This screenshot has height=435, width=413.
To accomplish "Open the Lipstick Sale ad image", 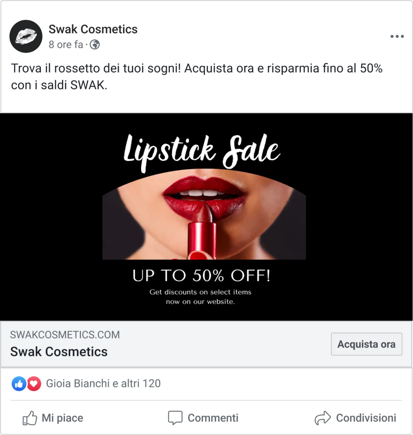I will tap(206, 217).
